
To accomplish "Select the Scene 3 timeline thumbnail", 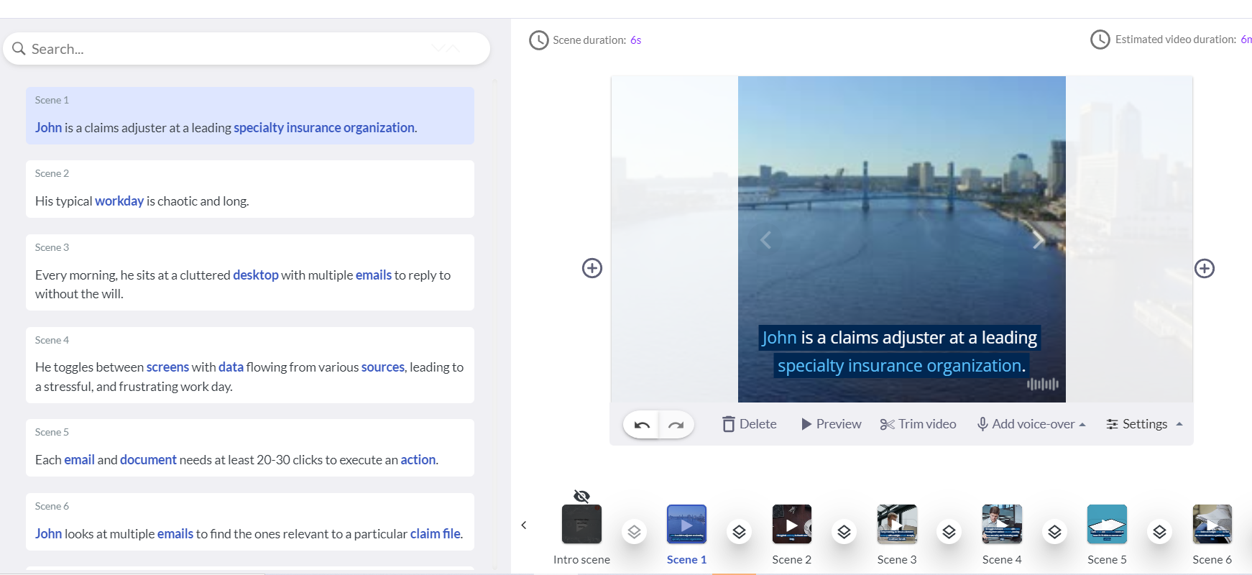I will pyautogui.click(x=897, y=524).
